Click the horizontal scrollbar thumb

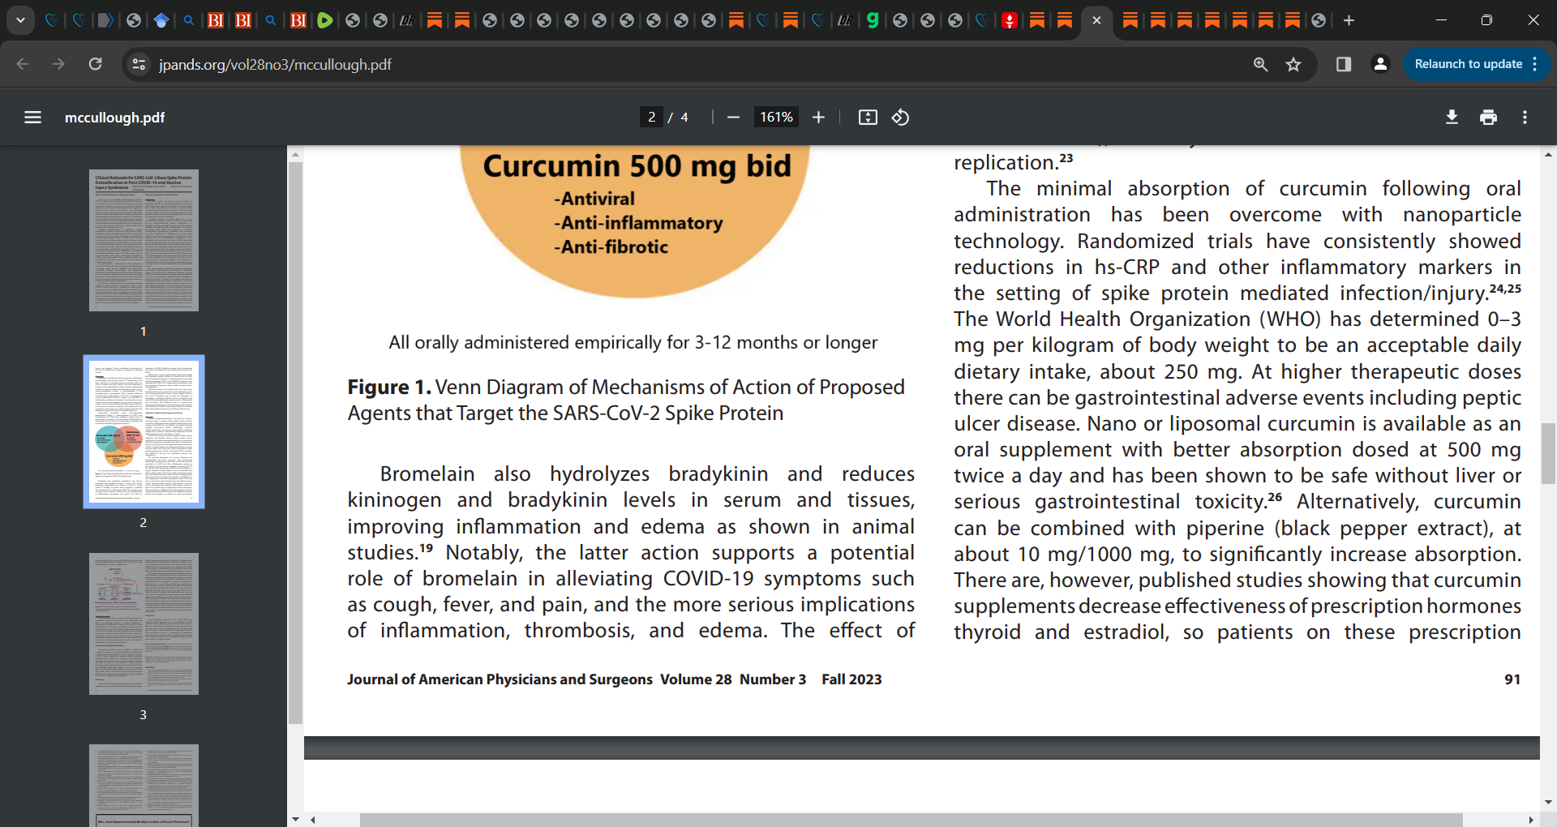point(911,820)
